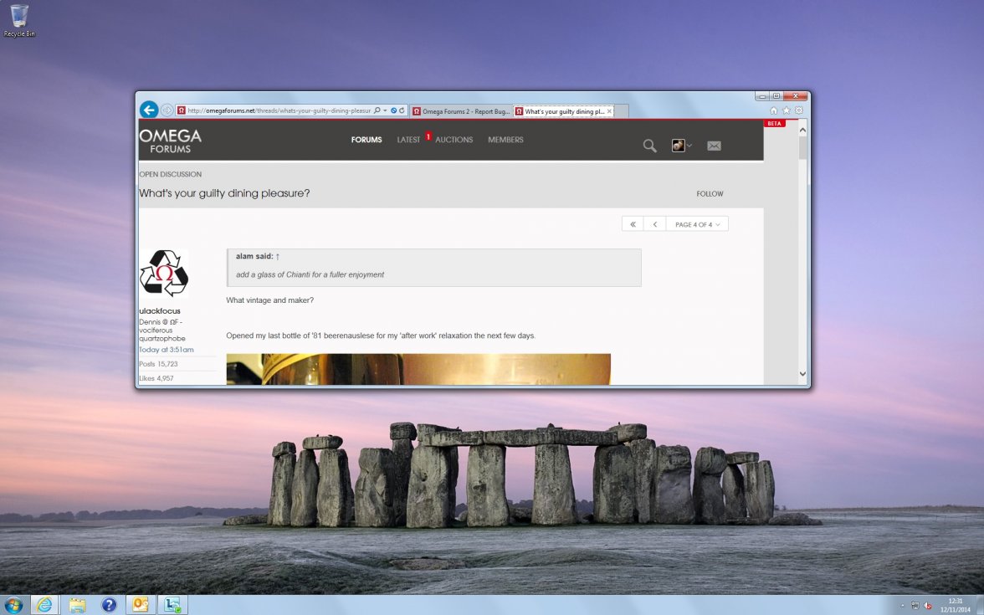Go back using the browser back arrow
This screenshot has width=984, height=615.
point(149,110)
